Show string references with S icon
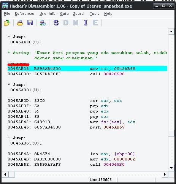Screen dimensions: 176x184 coord(56,23)
